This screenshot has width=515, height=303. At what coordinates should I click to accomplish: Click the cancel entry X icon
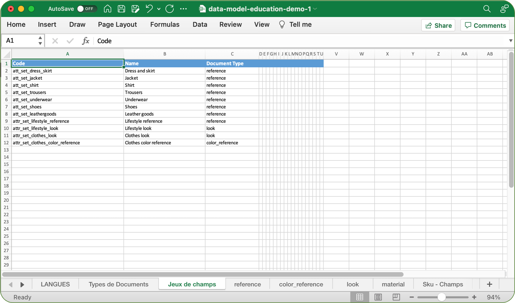(55, 41)
